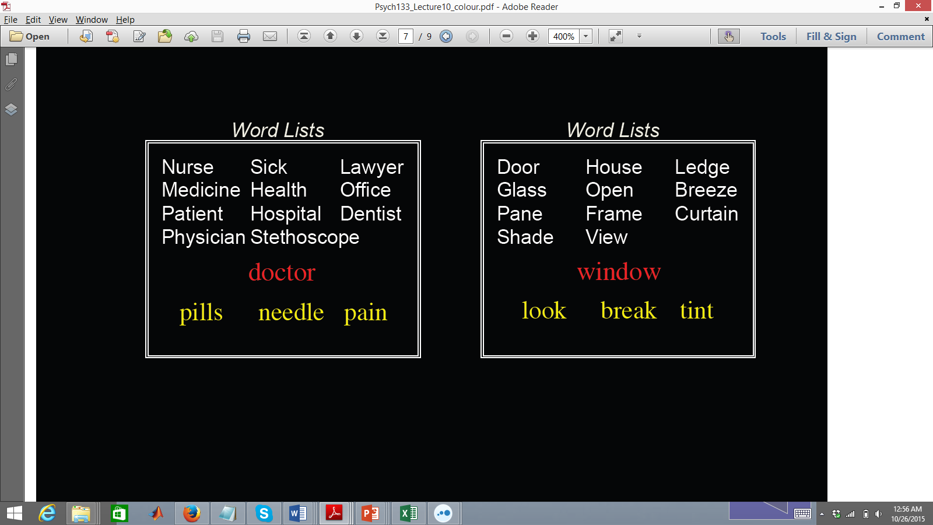933x525 pixels.
Task: Click the page number input field
Action: point(406,36)
